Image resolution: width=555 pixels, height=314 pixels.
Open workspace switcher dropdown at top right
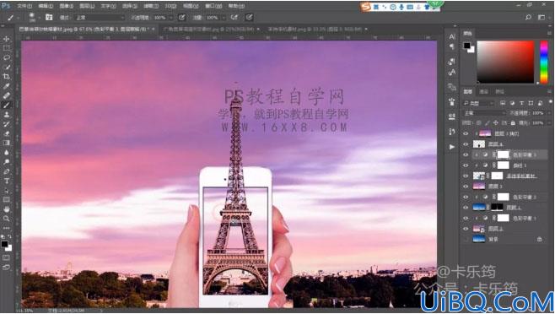[x=542, y=18]
